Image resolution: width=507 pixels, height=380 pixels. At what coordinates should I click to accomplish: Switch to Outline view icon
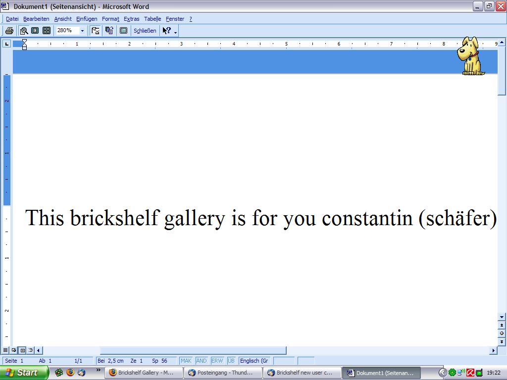31,350
